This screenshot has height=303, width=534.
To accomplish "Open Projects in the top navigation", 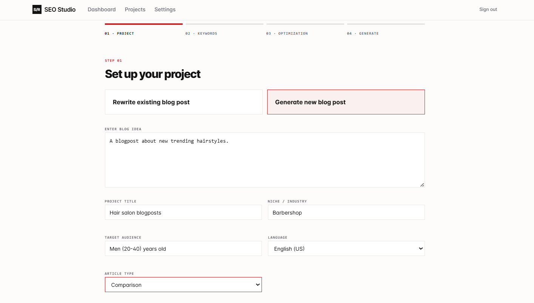I will point(135,9).
